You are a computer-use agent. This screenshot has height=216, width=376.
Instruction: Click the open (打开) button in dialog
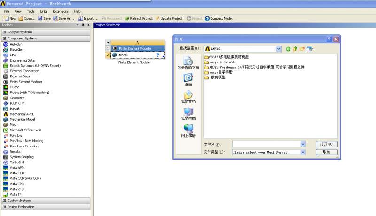tap(327, 144)
